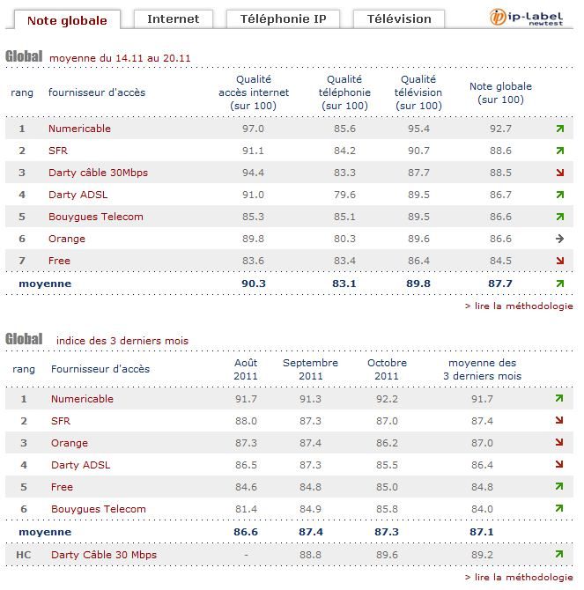The image size is (584, 590).
Task: Click the green trend arrow for Numericable weekly
Action: coord(559,129)
